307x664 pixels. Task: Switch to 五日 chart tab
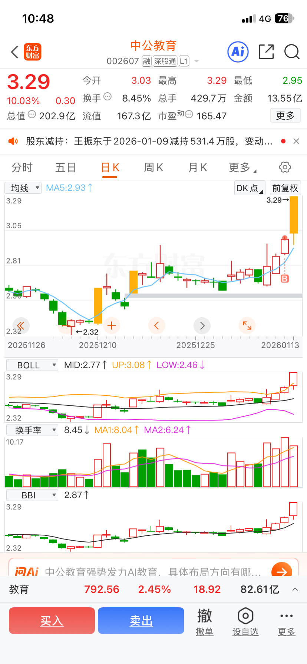66,167
